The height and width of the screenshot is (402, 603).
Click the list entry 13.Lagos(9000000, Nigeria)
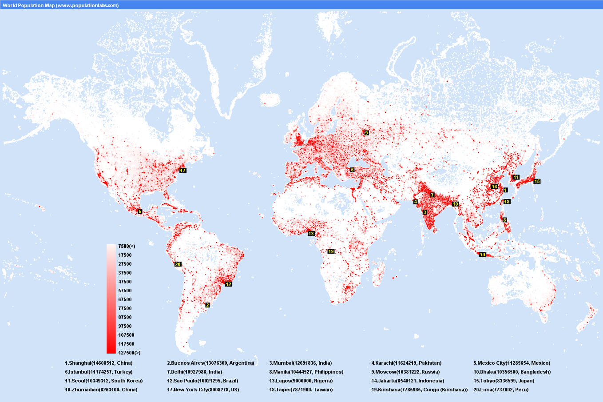[301, 381]
